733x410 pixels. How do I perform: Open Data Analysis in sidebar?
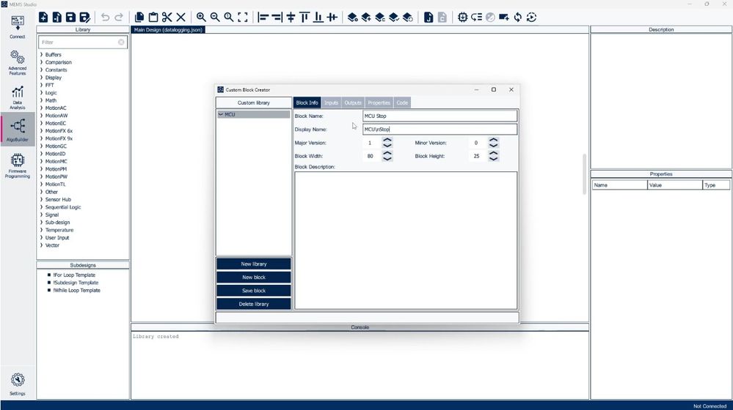(x=18, y=97)
